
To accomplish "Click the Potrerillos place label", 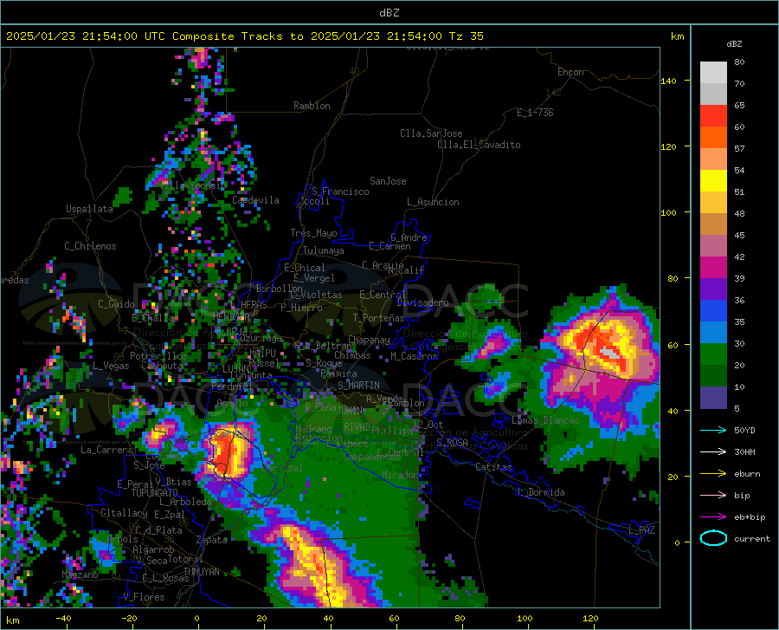I will pyautogui.click(x=158, y=356).
